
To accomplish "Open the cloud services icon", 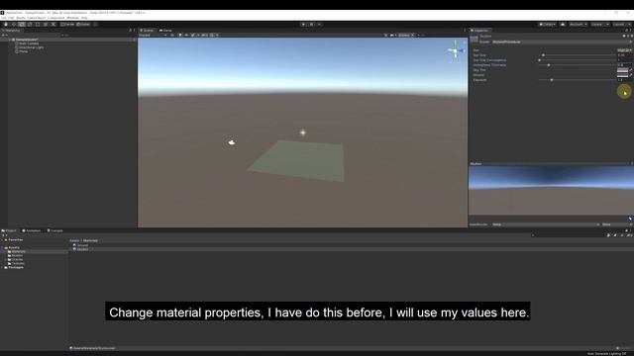I will 563,24.
